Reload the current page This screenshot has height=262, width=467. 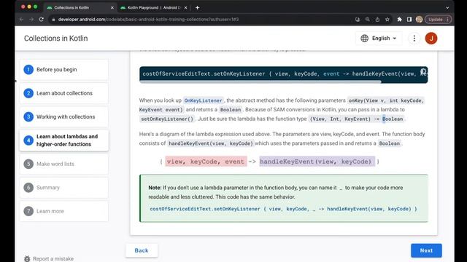(42, 20)
